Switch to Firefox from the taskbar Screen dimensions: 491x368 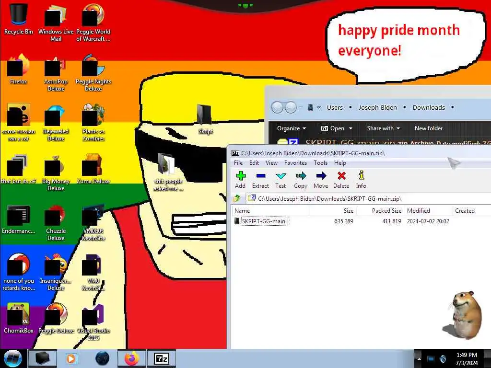pos(132,358)
